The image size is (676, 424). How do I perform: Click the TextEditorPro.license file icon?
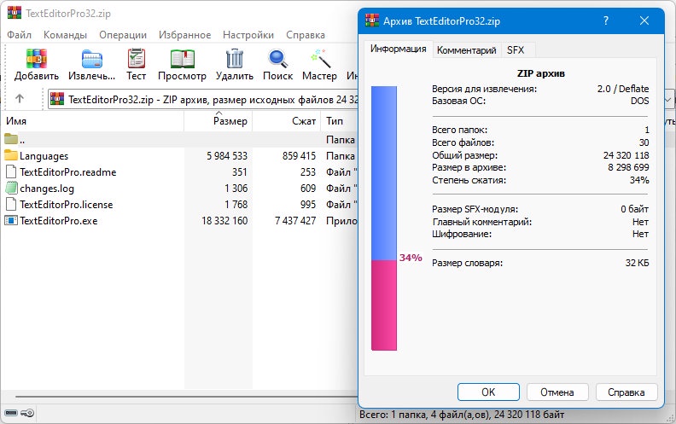[11, 204]
